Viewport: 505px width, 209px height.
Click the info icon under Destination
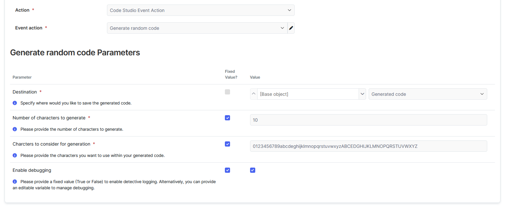[x=15, y=103]
